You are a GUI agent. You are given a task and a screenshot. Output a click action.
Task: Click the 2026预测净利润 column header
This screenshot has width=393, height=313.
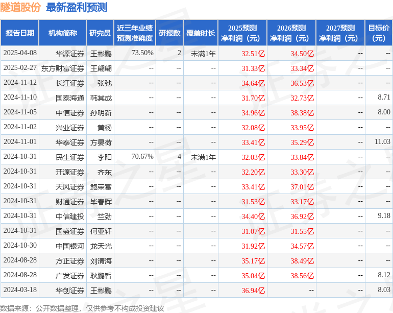click(x=291, y=33)
